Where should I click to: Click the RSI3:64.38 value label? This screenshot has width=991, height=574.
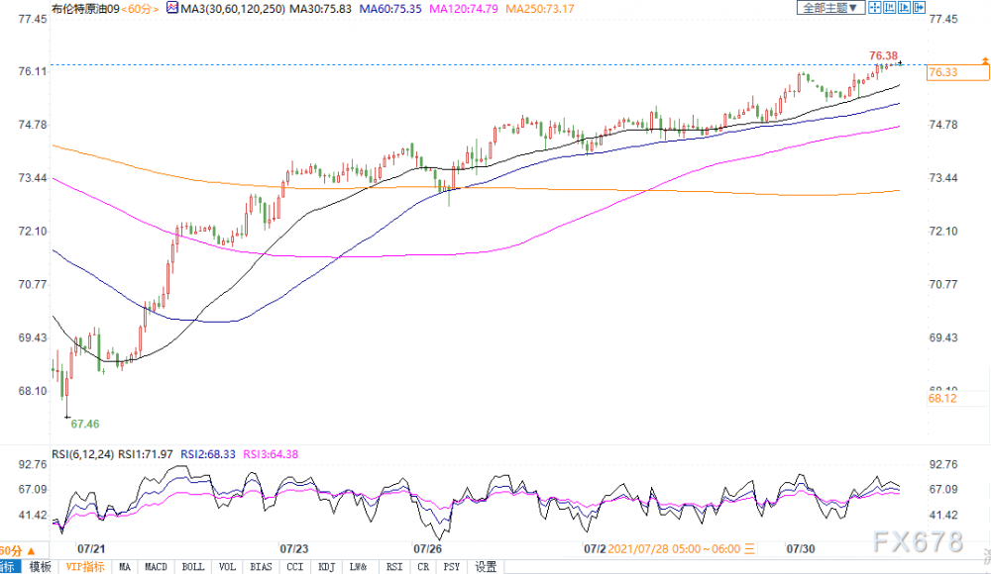pos(271,454)
